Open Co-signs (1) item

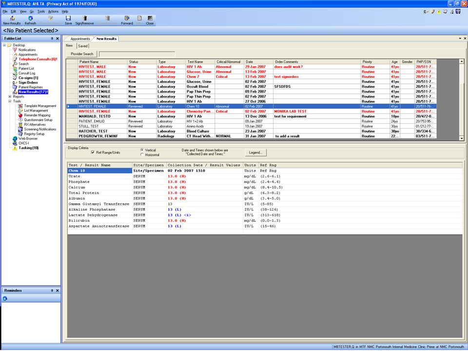28,78
